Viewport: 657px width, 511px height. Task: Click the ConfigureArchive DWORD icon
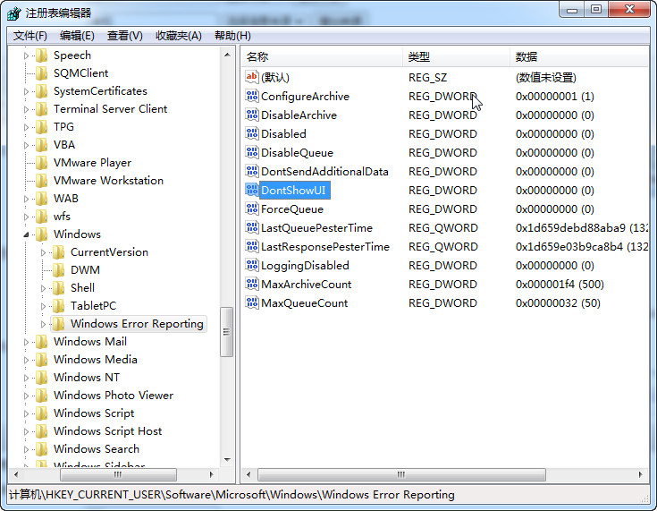click(251, 96)
